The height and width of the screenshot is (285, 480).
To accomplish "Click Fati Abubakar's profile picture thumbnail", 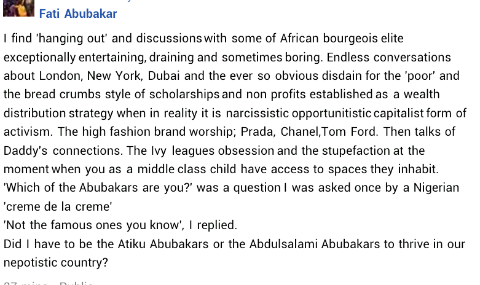I will [x=18, y=8].
